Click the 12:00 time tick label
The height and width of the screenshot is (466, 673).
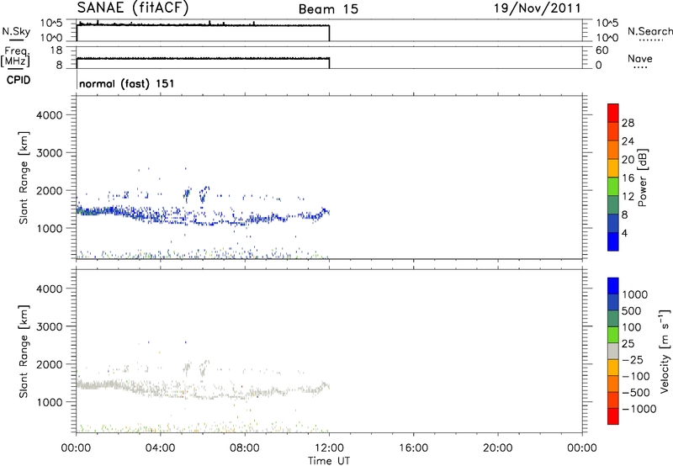coord(329,448)
